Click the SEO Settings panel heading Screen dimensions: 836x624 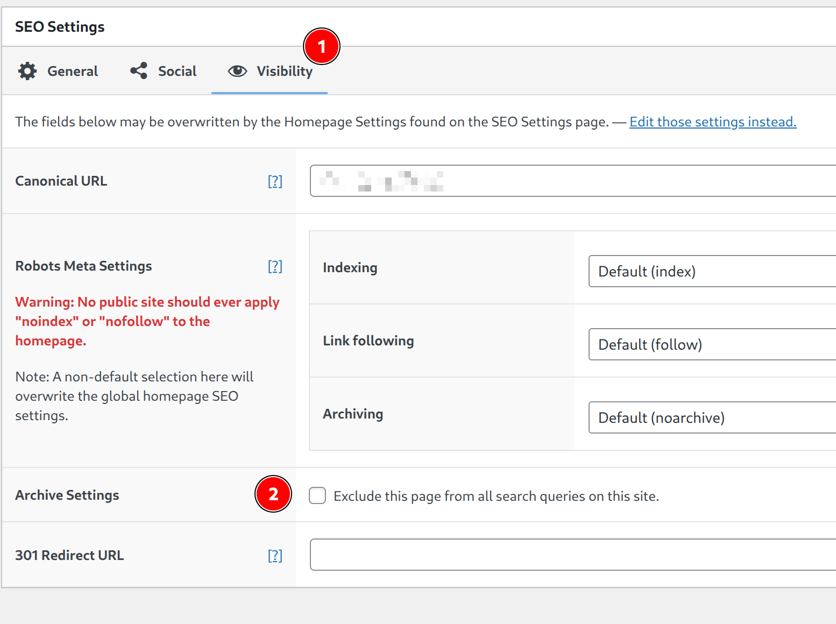point(60,27)
